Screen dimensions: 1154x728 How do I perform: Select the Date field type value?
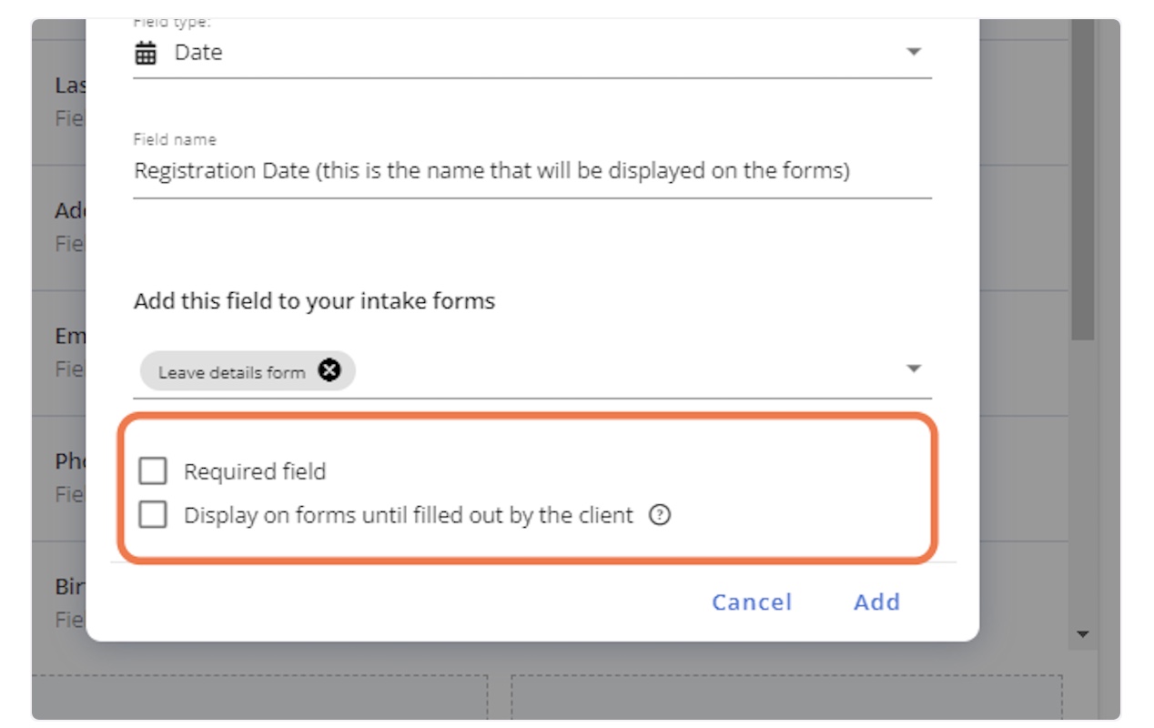click(198, 53)
